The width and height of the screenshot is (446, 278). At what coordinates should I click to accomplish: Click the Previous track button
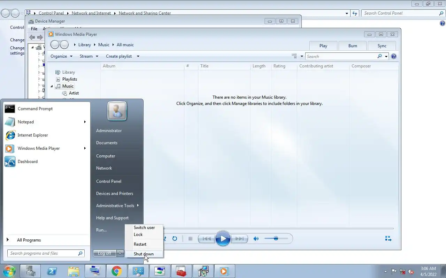click(x=207, y=239)
